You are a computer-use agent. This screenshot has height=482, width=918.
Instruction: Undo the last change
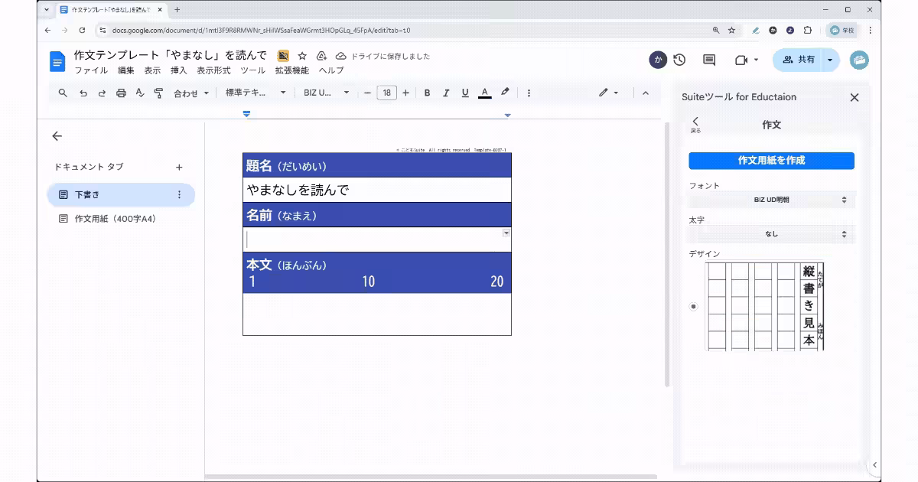[83, 93]
